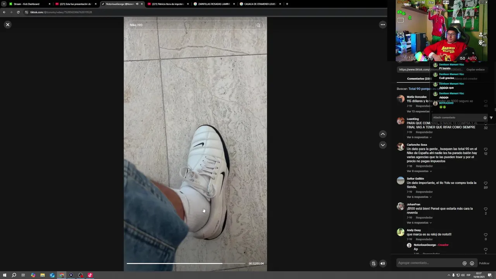Reply to Señor Guillén's comment via Responder
This screenshot has height=279, width=496.
click(x=424, y=192)
